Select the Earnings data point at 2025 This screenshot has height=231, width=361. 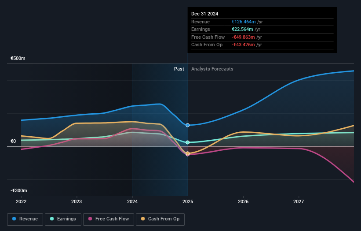point(188,142)
